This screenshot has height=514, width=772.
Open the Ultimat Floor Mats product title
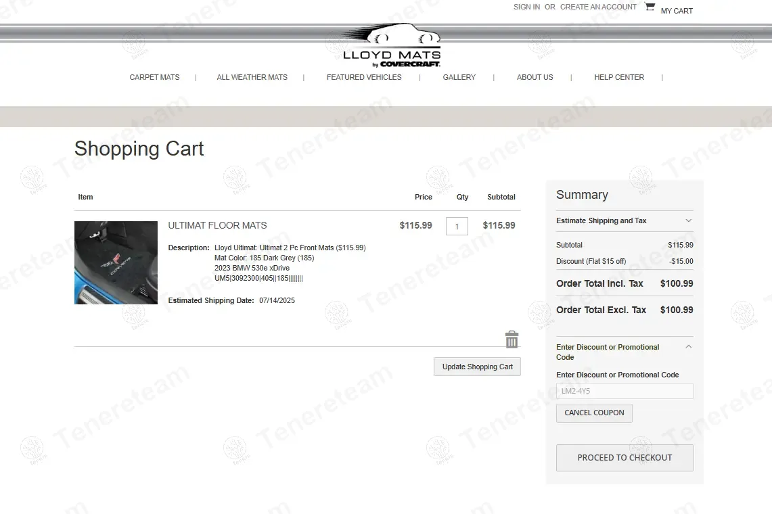tap(217, 225)
